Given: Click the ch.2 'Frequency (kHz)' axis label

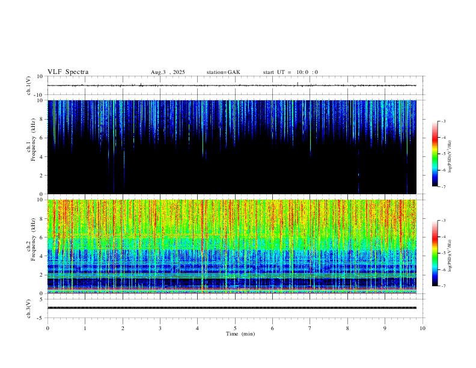Looking at the screenshot, I should 34,239.
